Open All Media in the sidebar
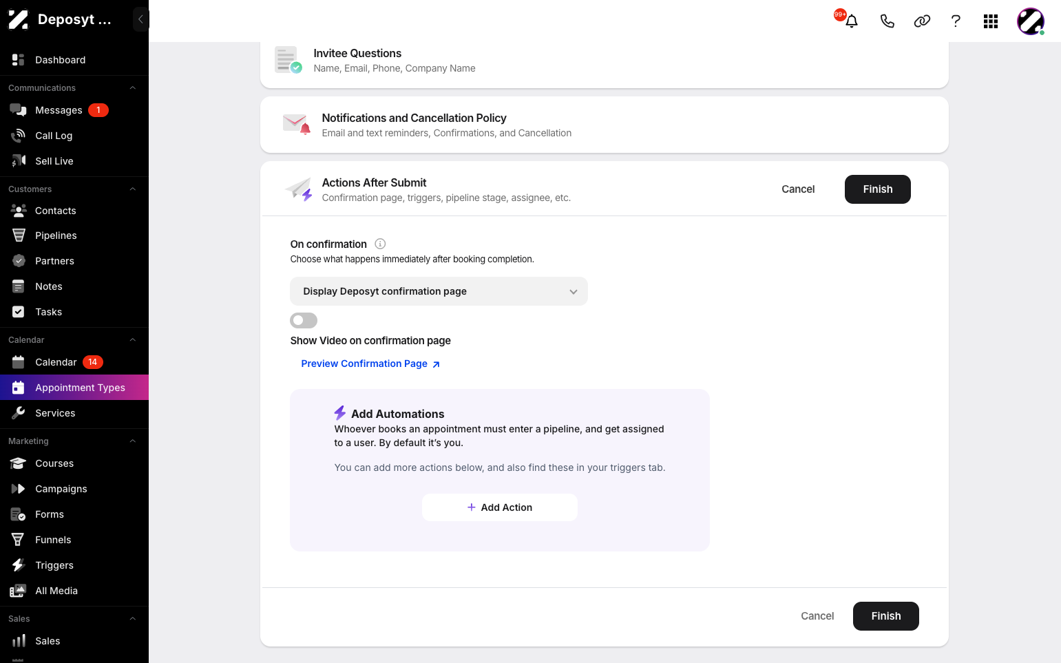Screen dimensions: 1061x663 (74, 591)
